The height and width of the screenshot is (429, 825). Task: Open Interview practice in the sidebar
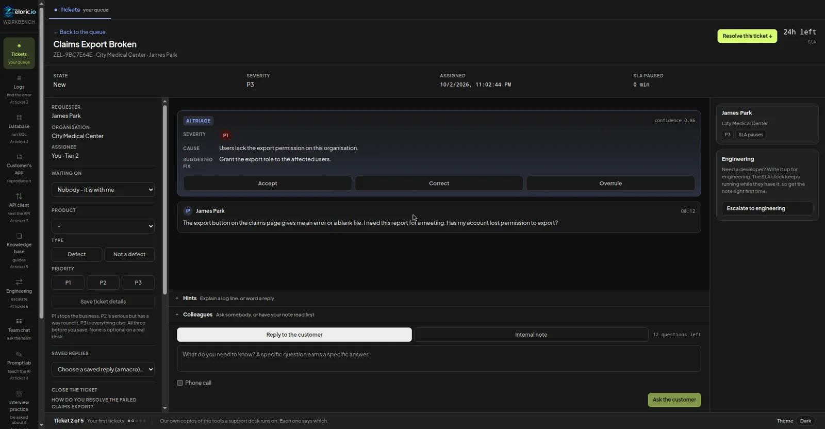tap(19, 407)
